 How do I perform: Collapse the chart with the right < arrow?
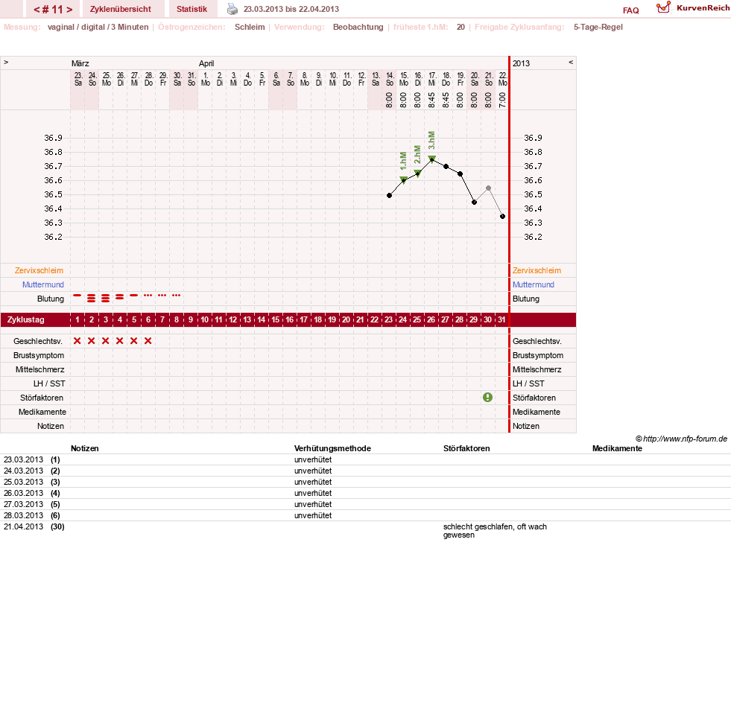point(571,63)
